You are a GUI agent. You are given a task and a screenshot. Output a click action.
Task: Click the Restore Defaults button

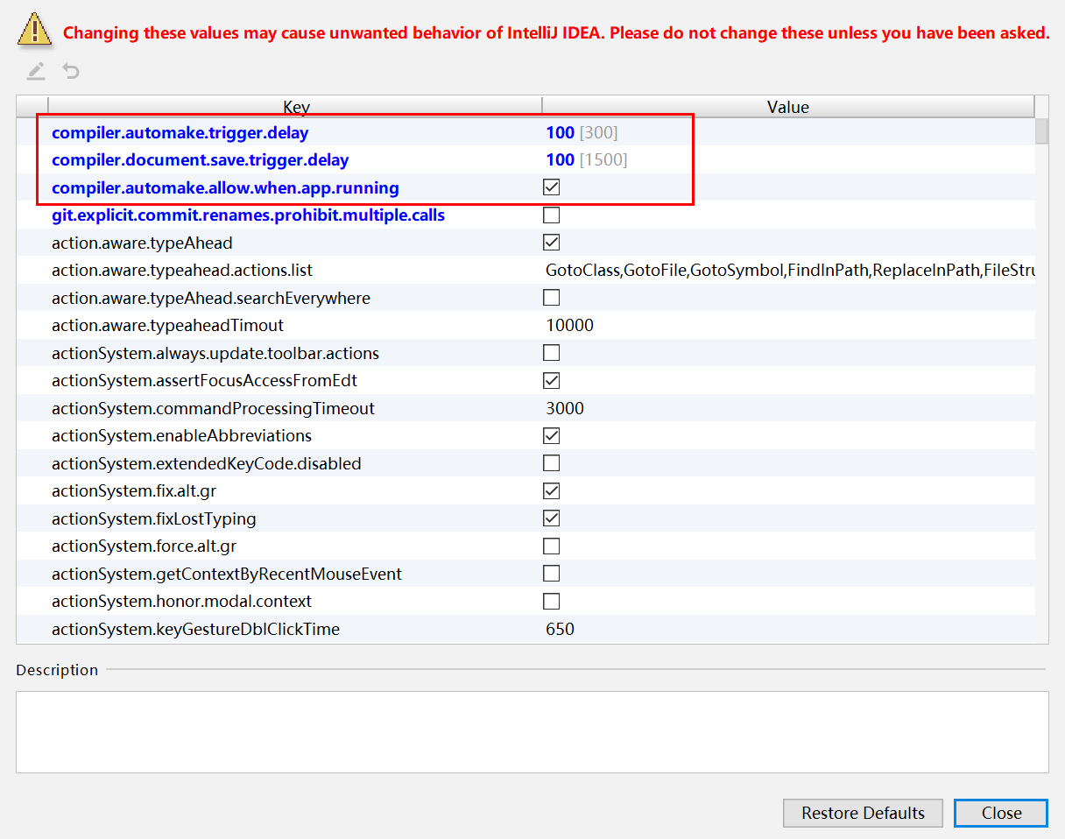[863, 813]
